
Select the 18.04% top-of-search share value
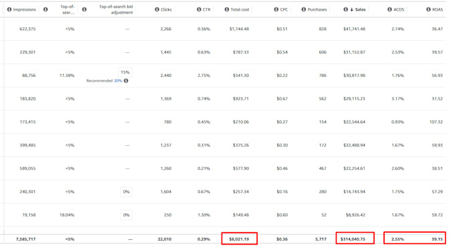(x=67, y=215)
